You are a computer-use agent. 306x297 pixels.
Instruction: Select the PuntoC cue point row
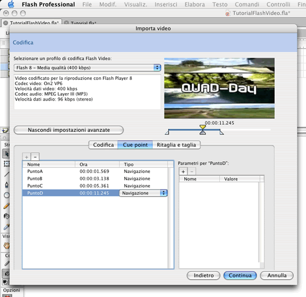point(95,185)
